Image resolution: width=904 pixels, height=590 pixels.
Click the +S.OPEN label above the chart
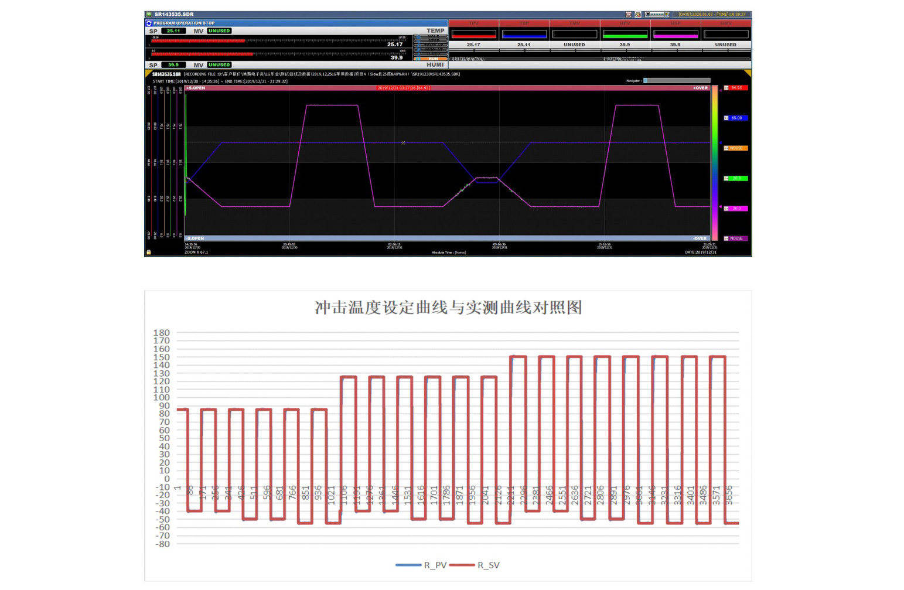click(196, 88)
